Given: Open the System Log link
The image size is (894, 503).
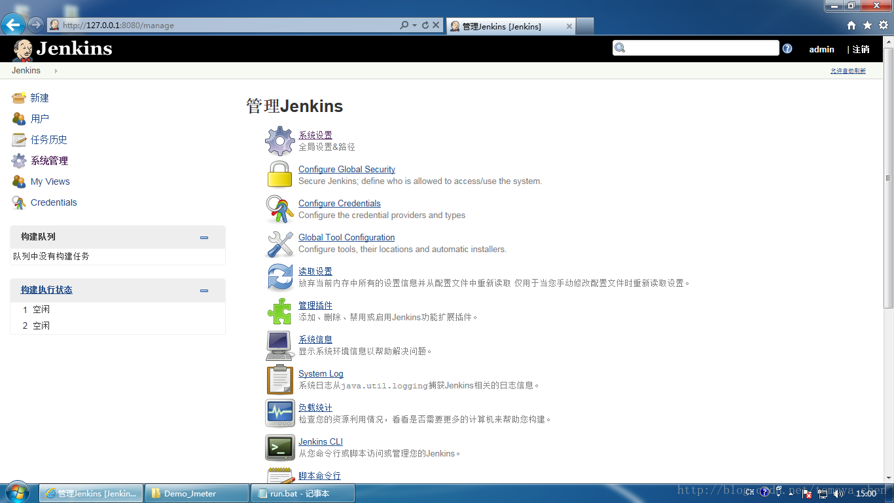Looking at the screenshot, I should pyautogui.click(x=321, y=373).
